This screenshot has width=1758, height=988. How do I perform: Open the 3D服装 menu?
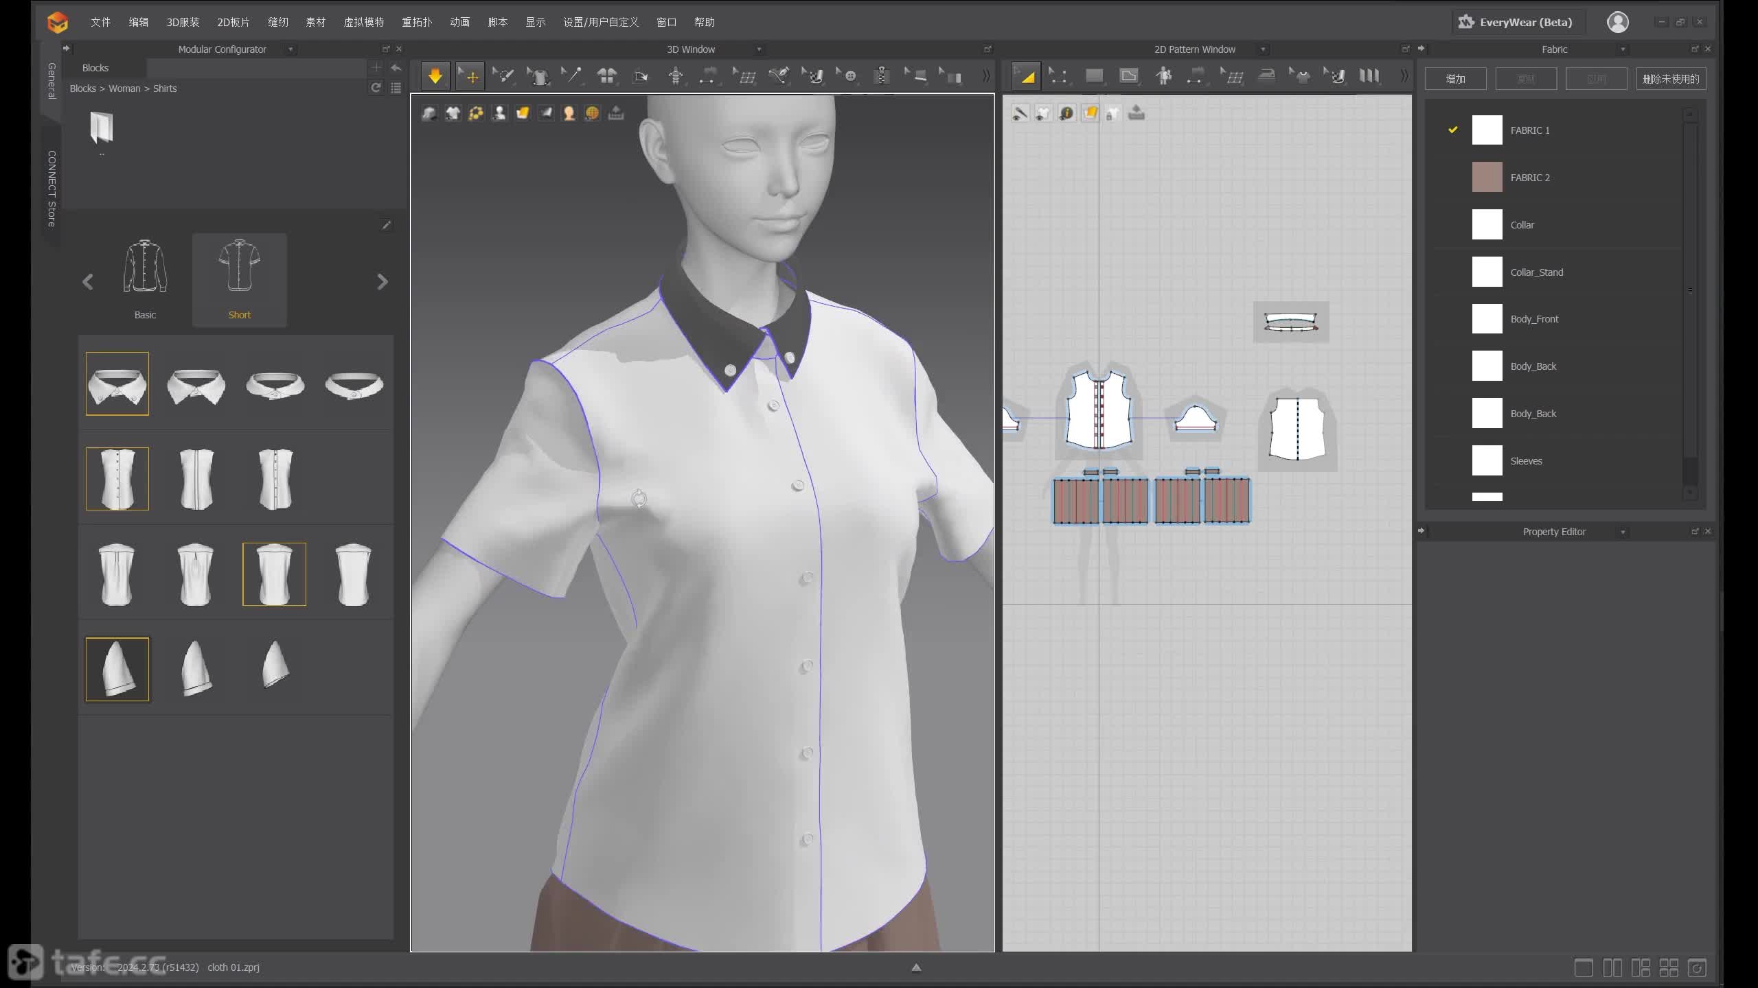pyautogui.click(x=183, y=22)
